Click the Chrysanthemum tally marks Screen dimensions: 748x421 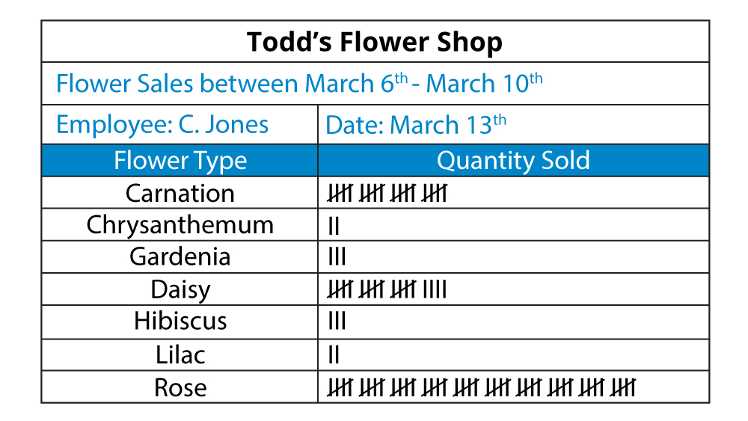click(334, 226)
